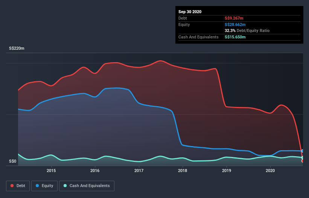Click the Sep 30 2020 tooltip date
309x198 pixels.
click(190, 12)
